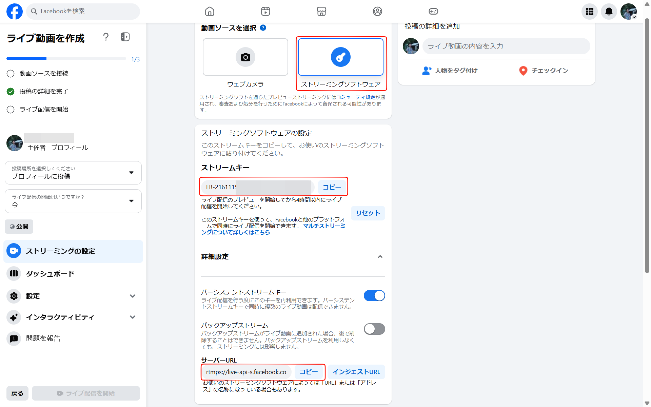Select the ウェブカメラ camera source
Viewport: 651px width, 407px height.
245,57
